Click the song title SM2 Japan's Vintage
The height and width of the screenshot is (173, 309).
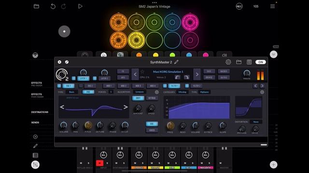(x=154, y=6)
